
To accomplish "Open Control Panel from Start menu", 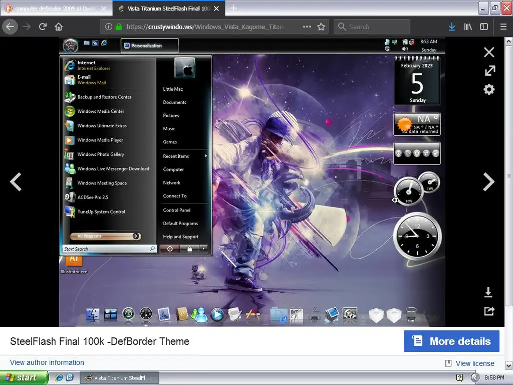I will [x=177, y=210].
